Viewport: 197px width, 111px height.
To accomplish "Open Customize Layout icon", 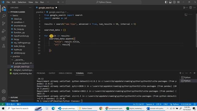I will (178, 2).
